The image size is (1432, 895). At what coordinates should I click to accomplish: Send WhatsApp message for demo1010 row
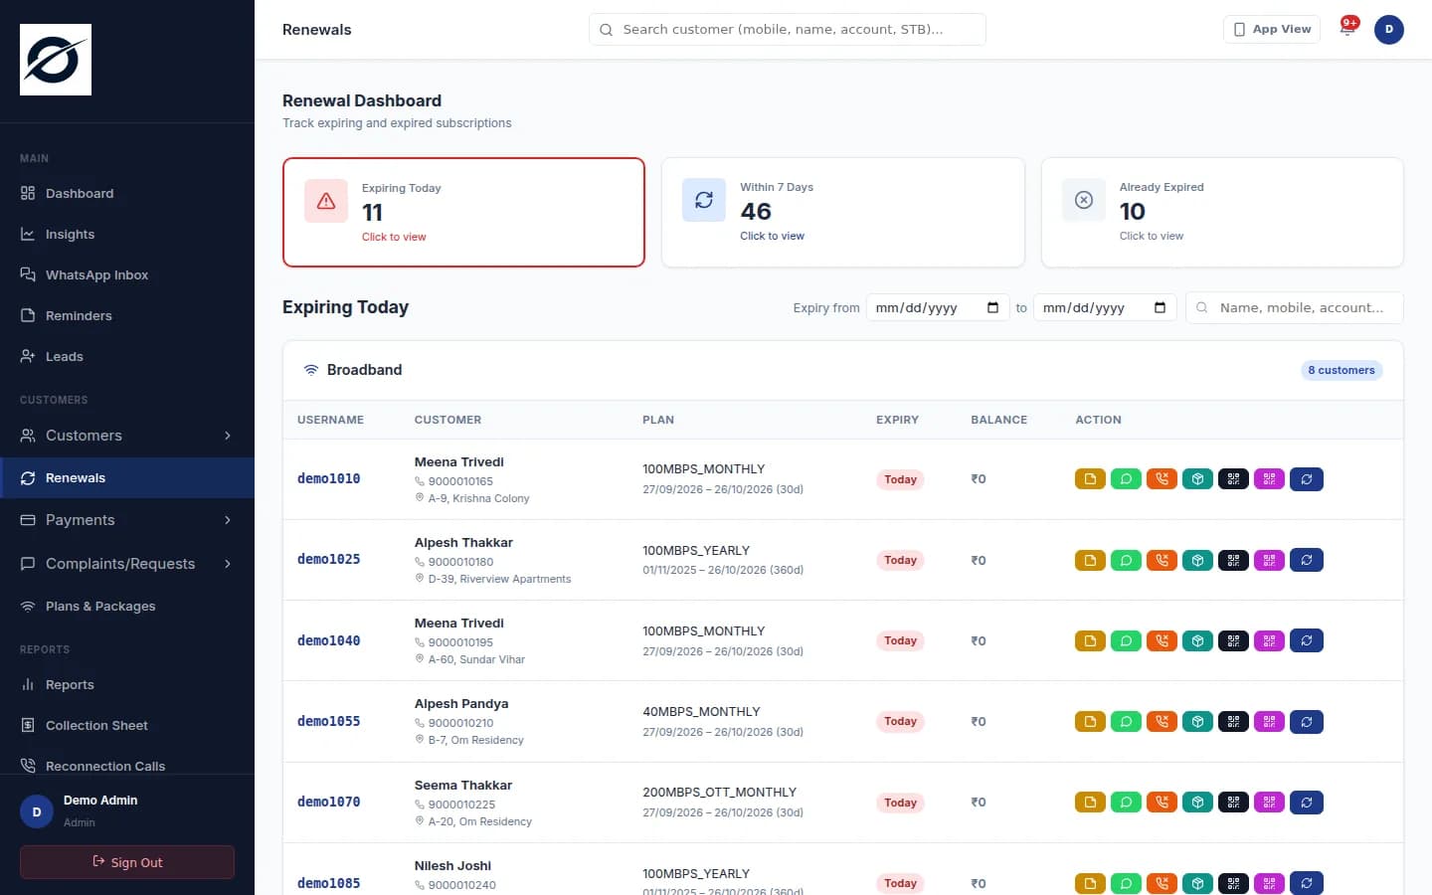[x=1126, y=479]
